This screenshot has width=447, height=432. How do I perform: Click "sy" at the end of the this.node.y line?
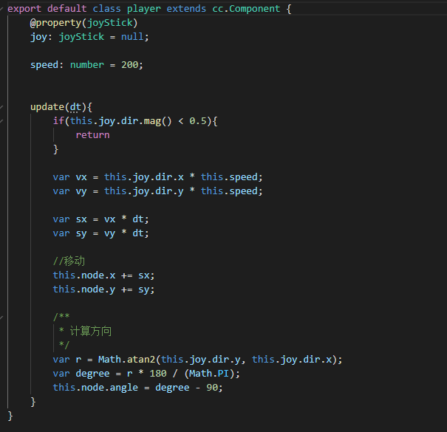pyautogui.click(x=143, y=289)
